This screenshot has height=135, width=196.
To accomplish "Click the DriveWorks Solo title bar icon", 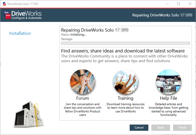I will [x=4, y=4].
